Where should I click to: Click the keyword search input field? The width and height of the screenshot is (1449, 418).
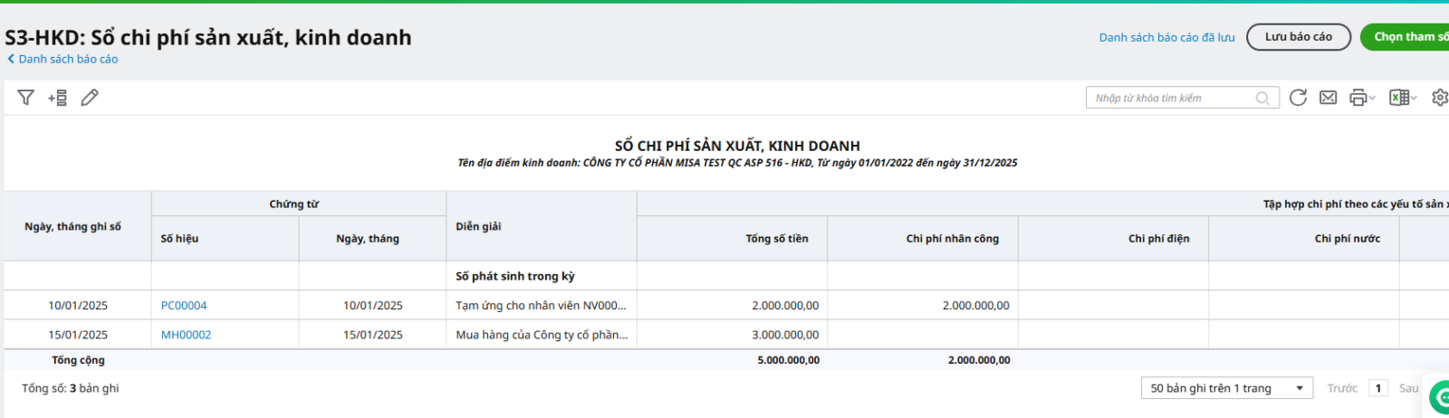click(1170, 98)
